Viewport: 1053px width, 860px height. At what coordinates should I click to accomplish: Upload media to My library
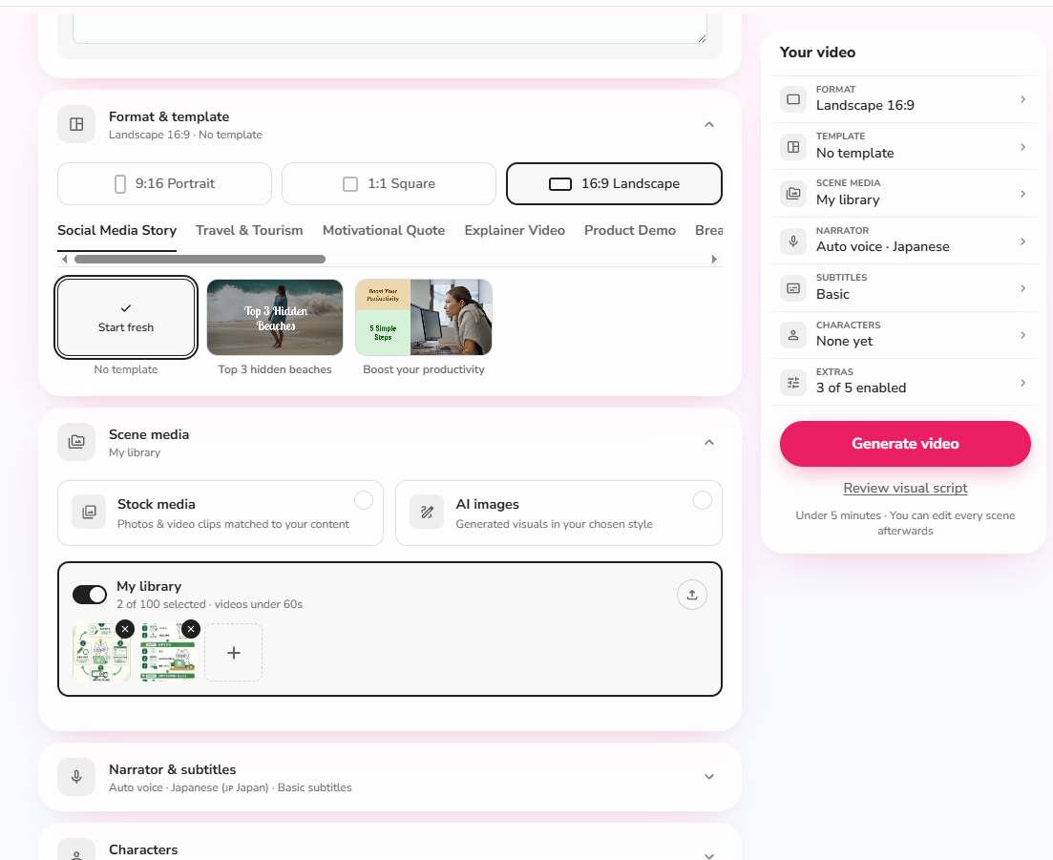[692, 595]
